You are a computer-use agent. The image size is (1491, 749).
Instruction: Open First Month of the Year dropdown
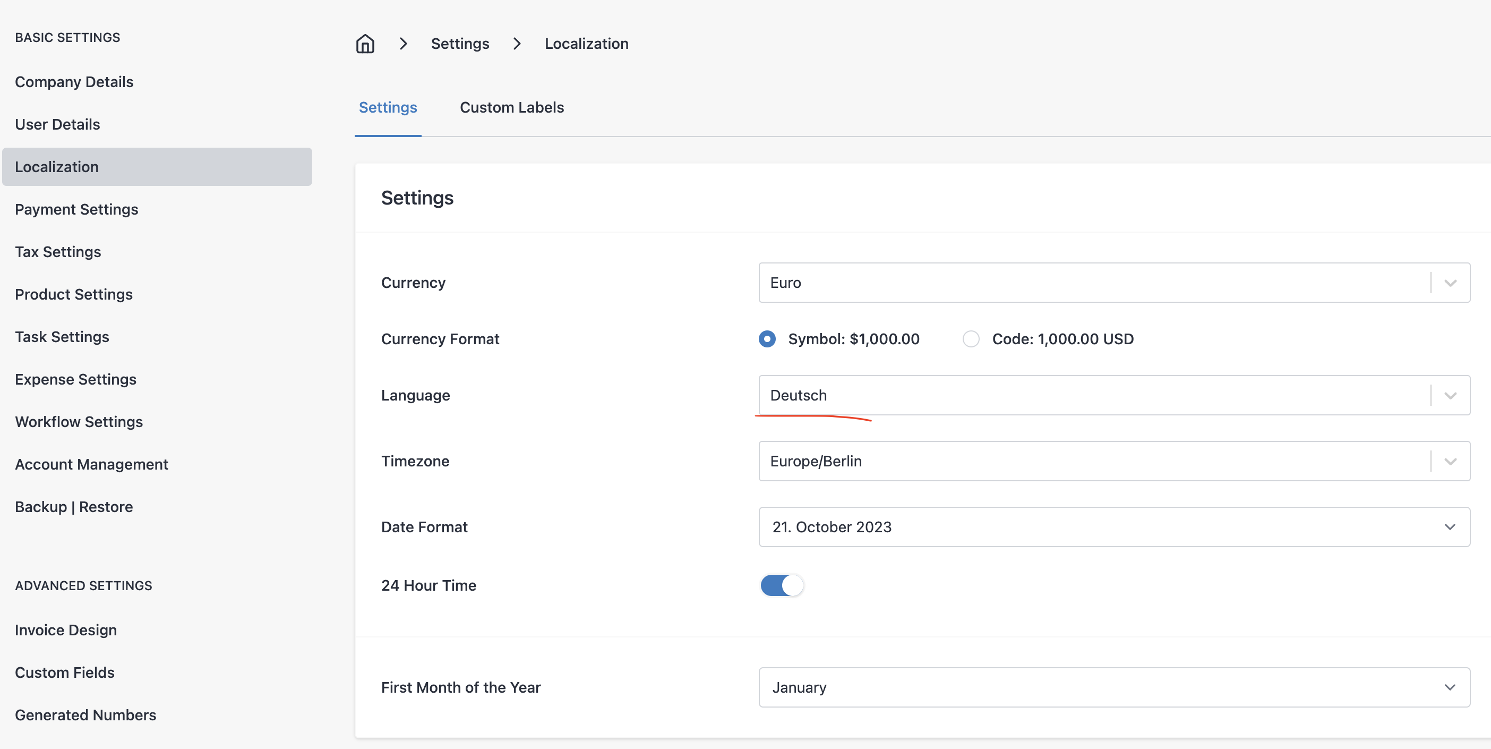(1114, 687)
